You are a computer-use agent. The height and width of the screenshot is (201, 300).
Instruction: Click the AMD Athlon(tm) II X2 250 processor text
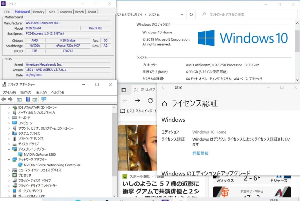click(x=222, y=65)
